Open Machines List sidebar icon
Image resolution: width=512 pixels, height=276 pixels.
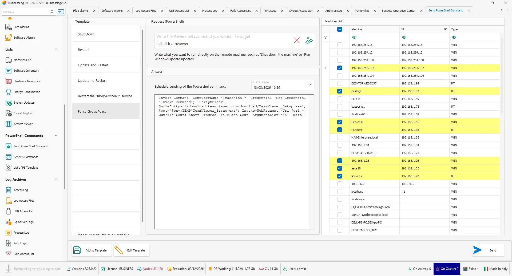click(9, 60)
